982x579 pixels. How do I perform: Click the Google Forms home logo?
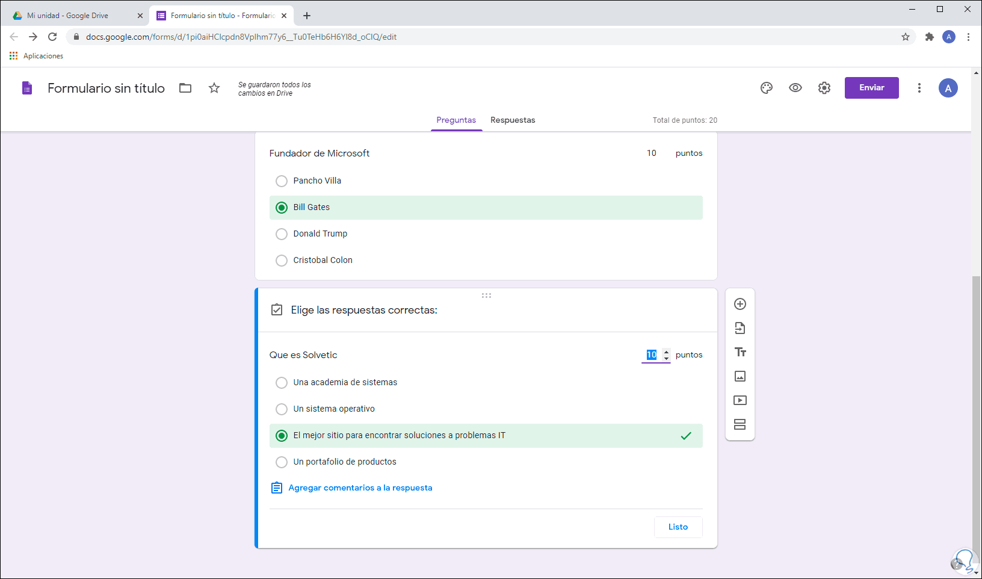click(x=27, y=88)
